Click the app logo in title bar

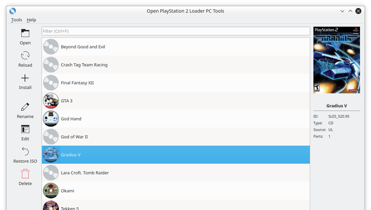click(13, 11)
